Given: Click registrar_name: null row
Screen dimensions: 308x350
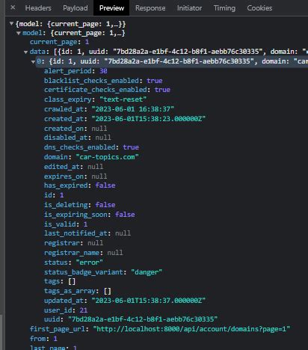Looking at the screenshot, I should click(x=84, y=253).
